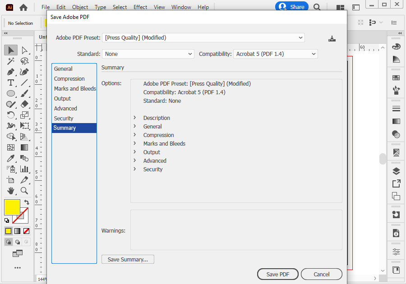Open the Edit Toolbar three dots

pyautogui.click(x=18, y=268)
